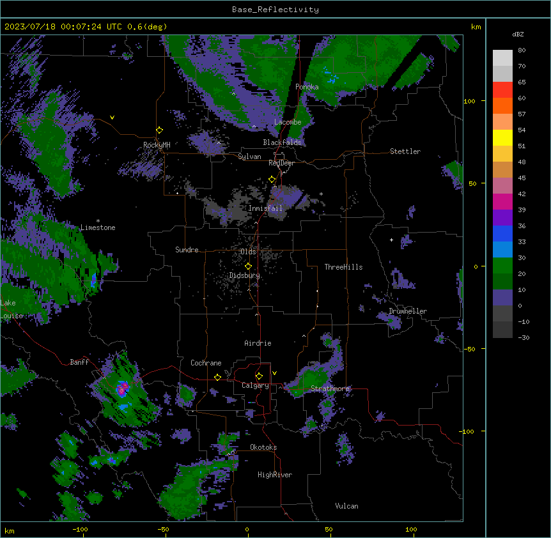Screen dimensions: 551x538
Task: Click the Lacombe city label
Action: pos(288,122)
